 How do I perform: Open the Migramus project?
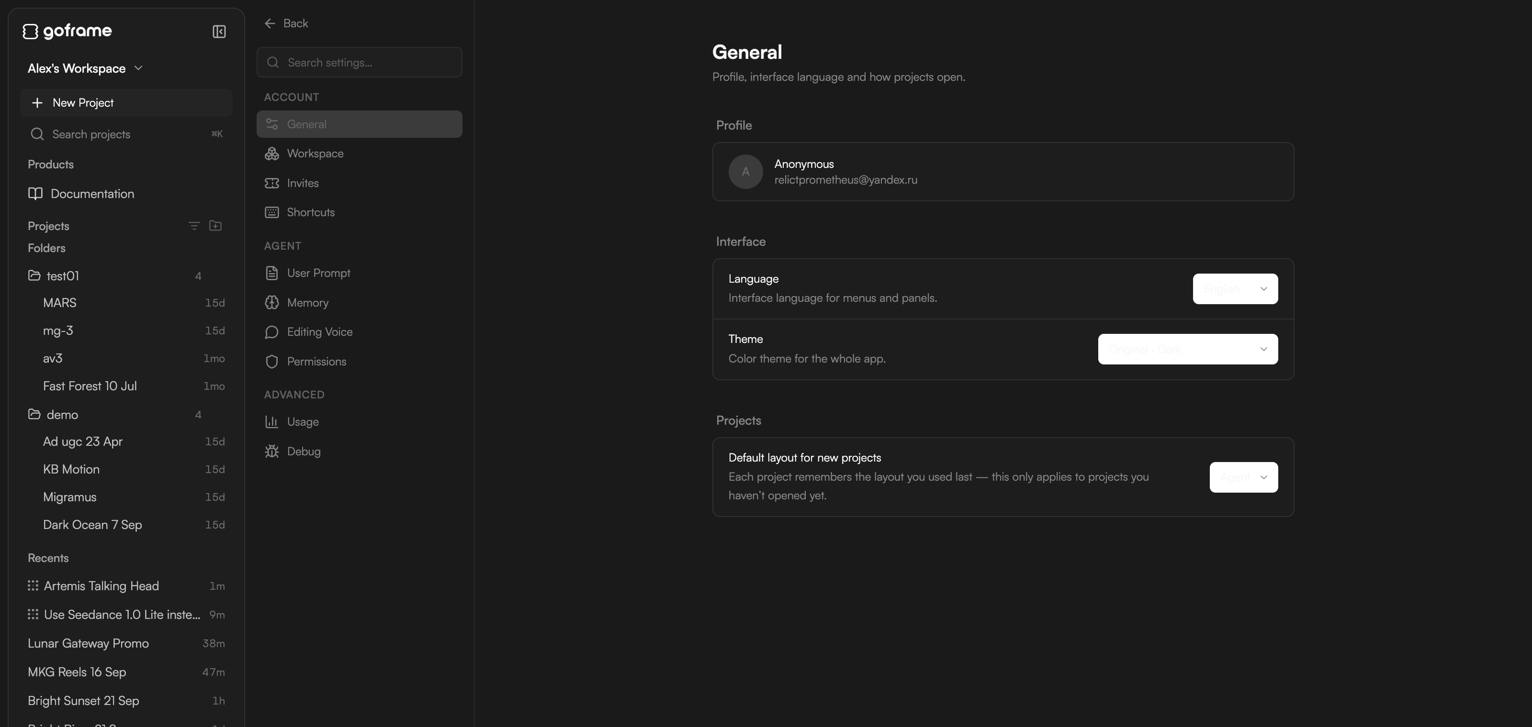click(x=126, y=497)
